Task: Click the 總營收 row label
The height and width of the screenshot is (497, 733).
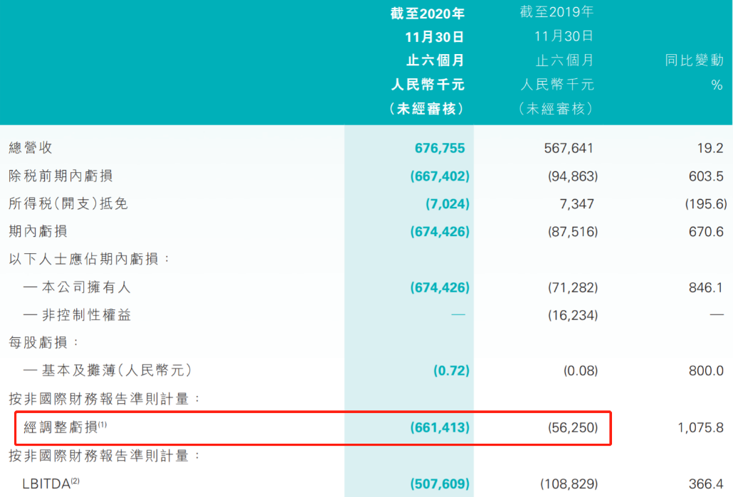Action: 31,148
